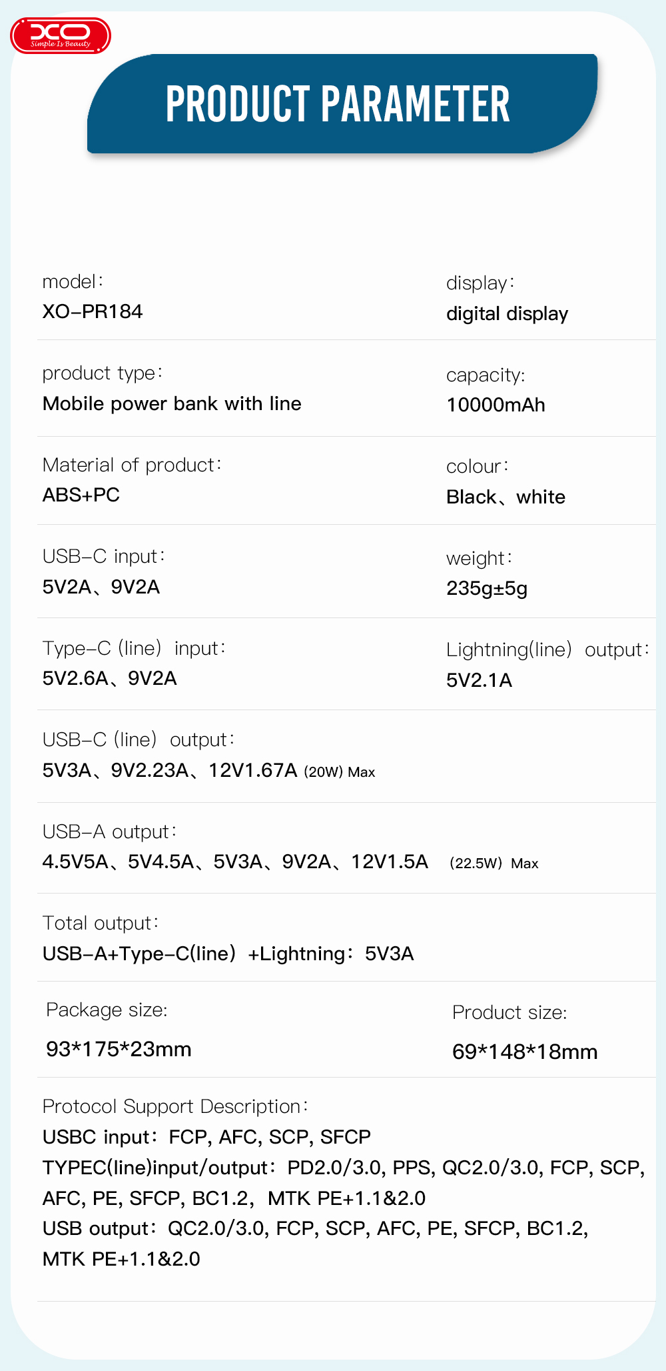Select the 10000mAh capacity value

496,405
